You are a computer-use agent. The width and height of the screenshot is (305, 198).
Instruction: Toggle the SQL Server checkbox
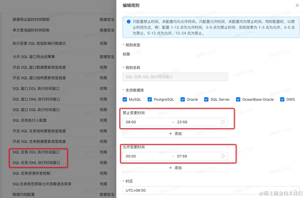click(206, 100)
